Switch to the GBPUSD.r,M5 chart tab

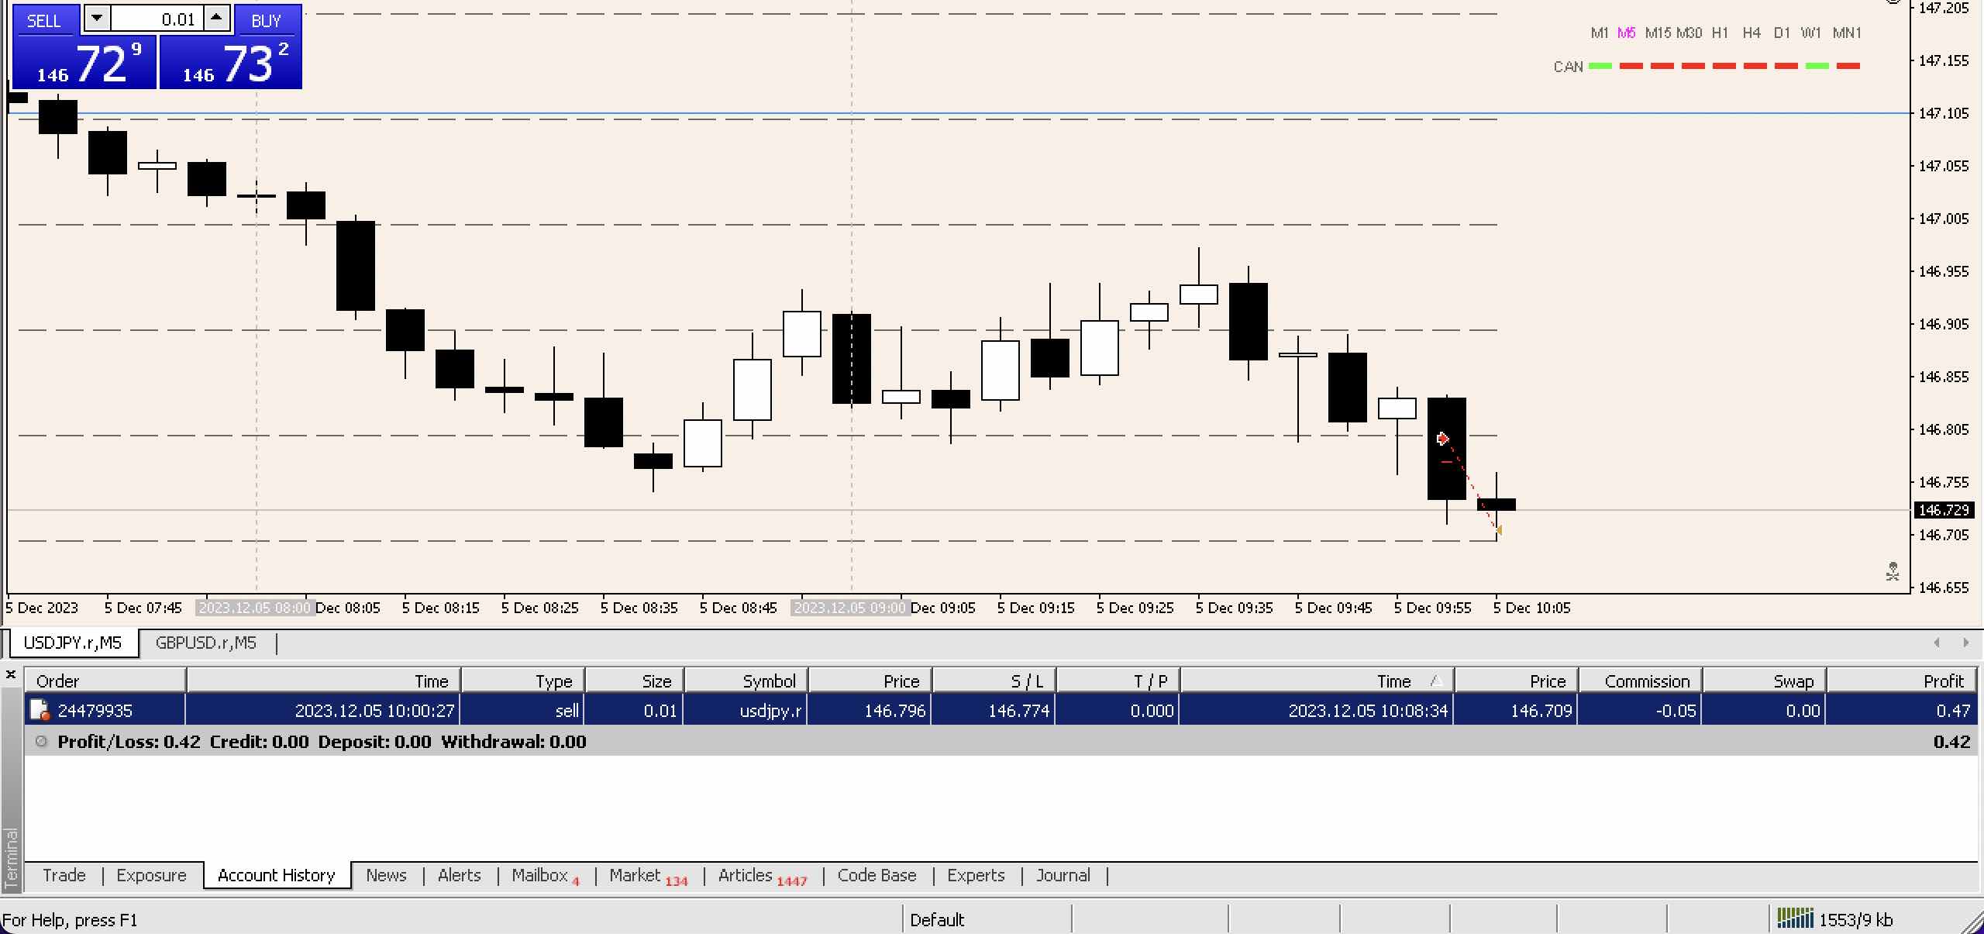coord(205,643)
